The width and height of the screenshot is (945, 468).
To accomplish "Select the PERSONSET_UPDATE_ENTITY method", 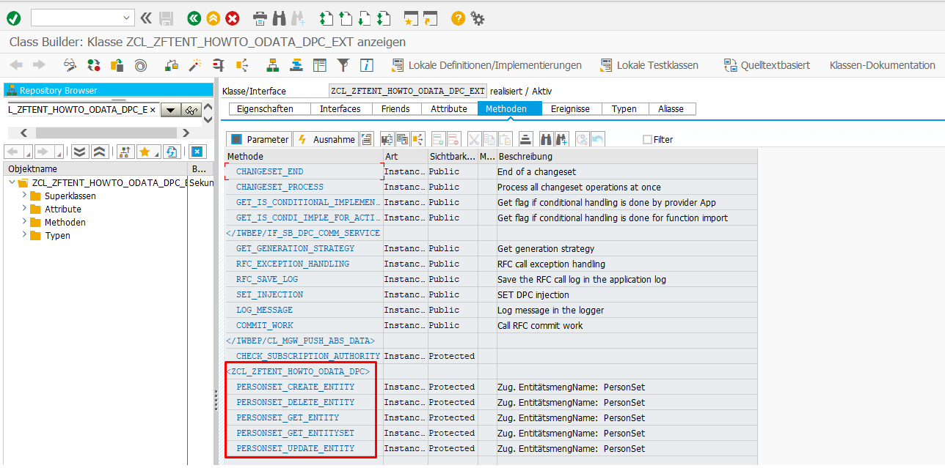I will pyautogui.click(x=295, y=448).
